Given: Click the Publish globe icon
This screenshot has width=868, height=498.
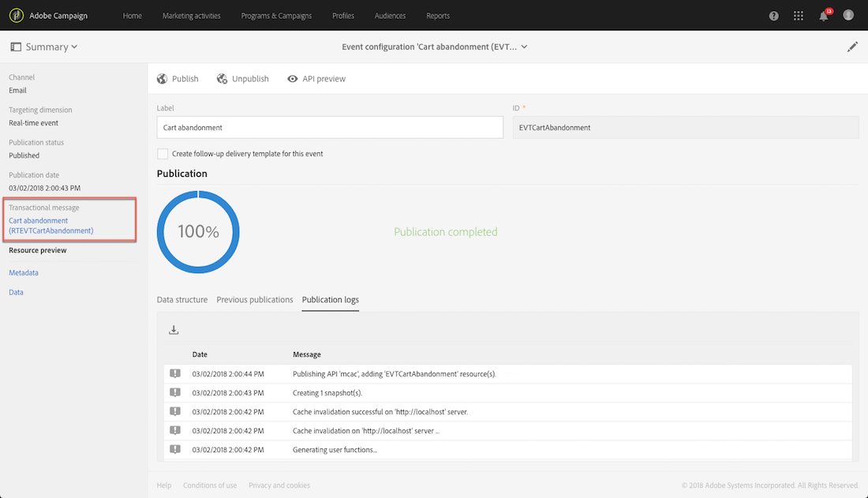Looking at the screenshot, I should click(163, 79).
